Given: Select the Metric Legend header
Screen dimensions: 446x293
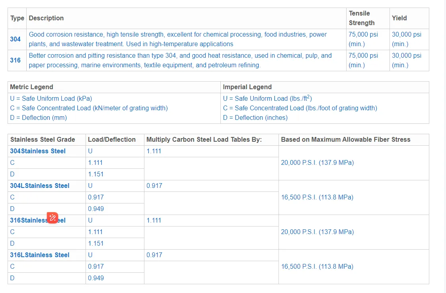Looking at the screenshot, I should 31,87.
